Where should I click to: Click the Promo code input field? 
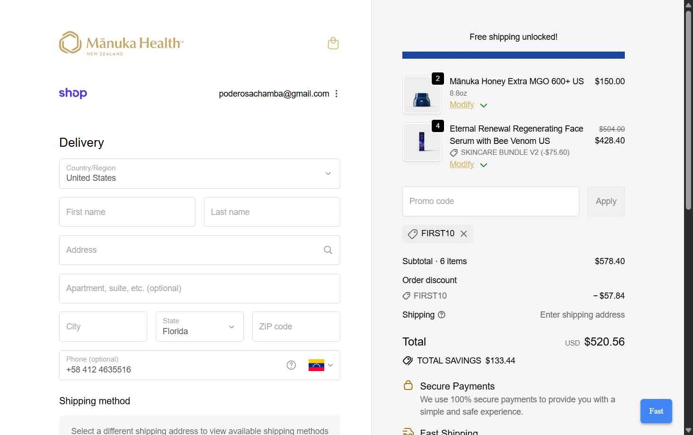click(x=491, y=201)
